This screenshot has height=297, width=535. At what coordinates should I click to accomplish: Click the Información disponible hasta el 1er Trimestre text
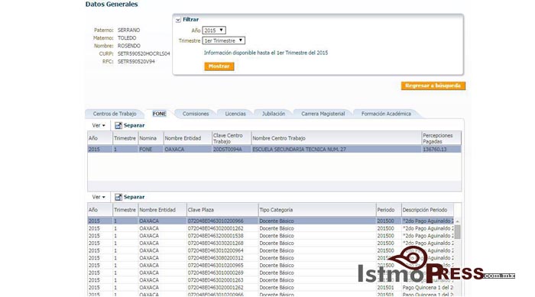pyautogui.click(x=266, y=53)
